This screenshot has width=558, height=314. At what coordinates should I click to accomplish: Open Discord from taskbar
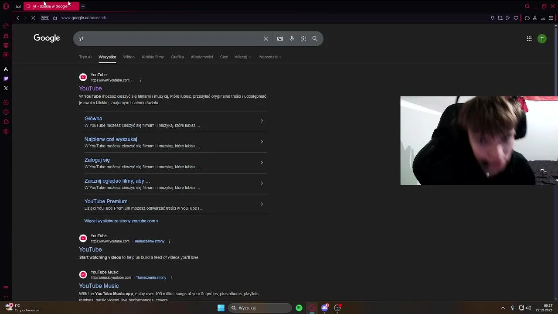pos(324,308)
